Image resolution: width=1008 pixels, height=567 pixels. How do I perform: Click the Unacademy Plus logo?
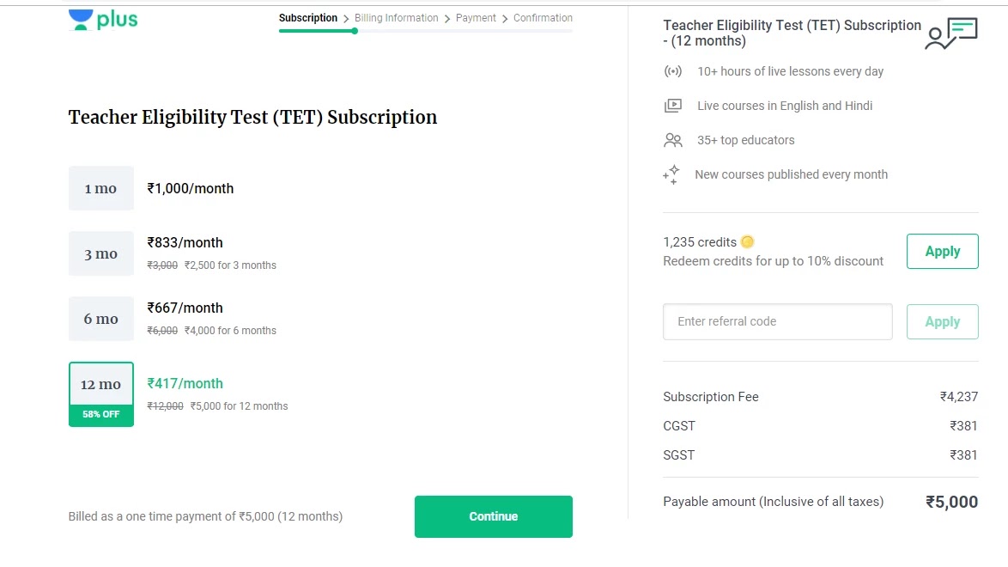point(103,20)
